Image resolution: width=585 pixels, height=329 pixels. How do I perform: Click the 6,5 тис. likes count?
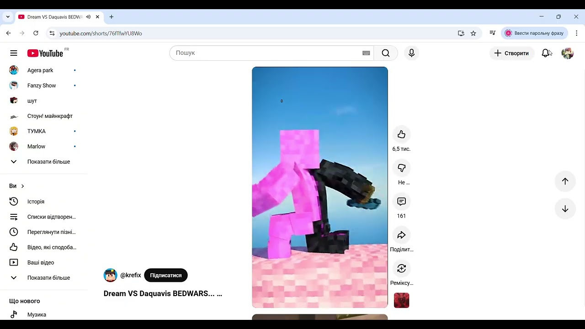point(401,149)
